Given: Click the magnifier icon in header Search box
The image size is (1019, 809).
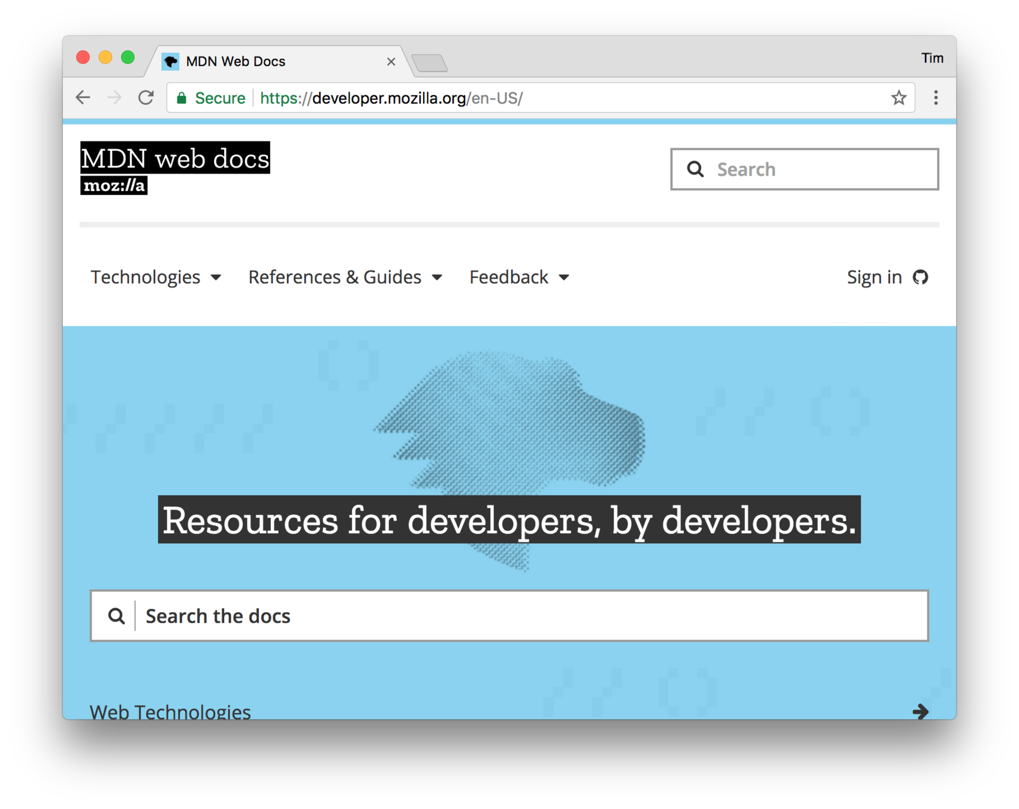Looking at the screenshot, I should [x=695, y=169].
